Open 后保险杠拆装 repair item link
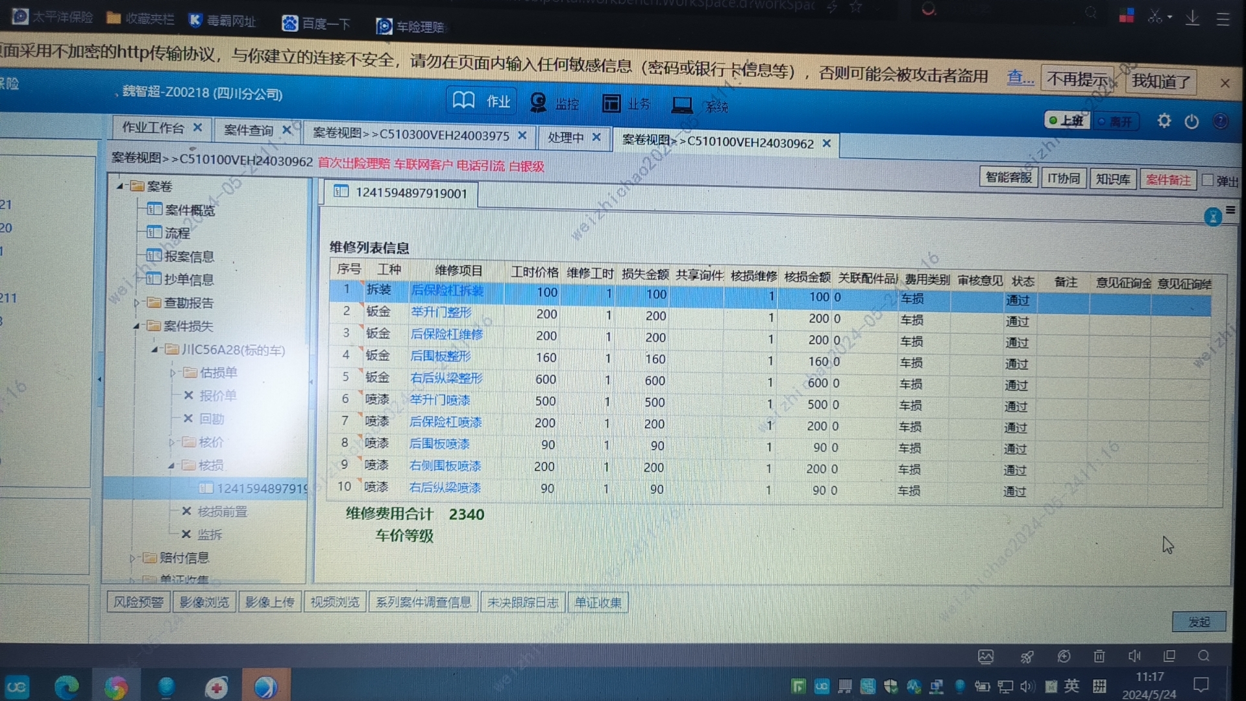 click(x=447, y=291)
